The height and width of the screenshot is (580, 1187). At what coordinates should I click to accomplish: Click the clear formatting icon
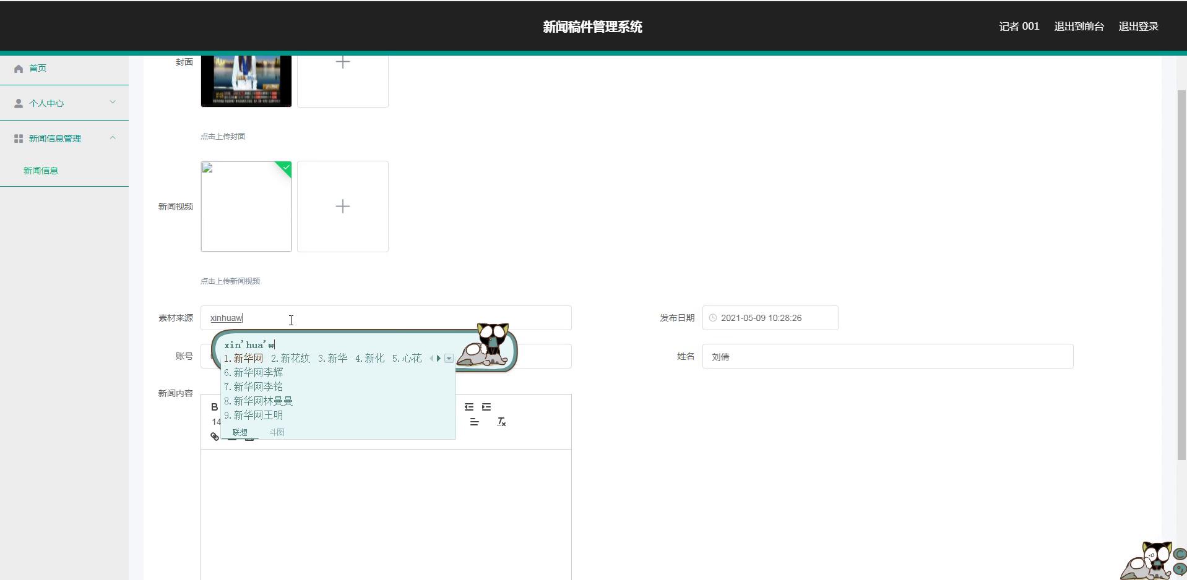(x=501, y=422)
